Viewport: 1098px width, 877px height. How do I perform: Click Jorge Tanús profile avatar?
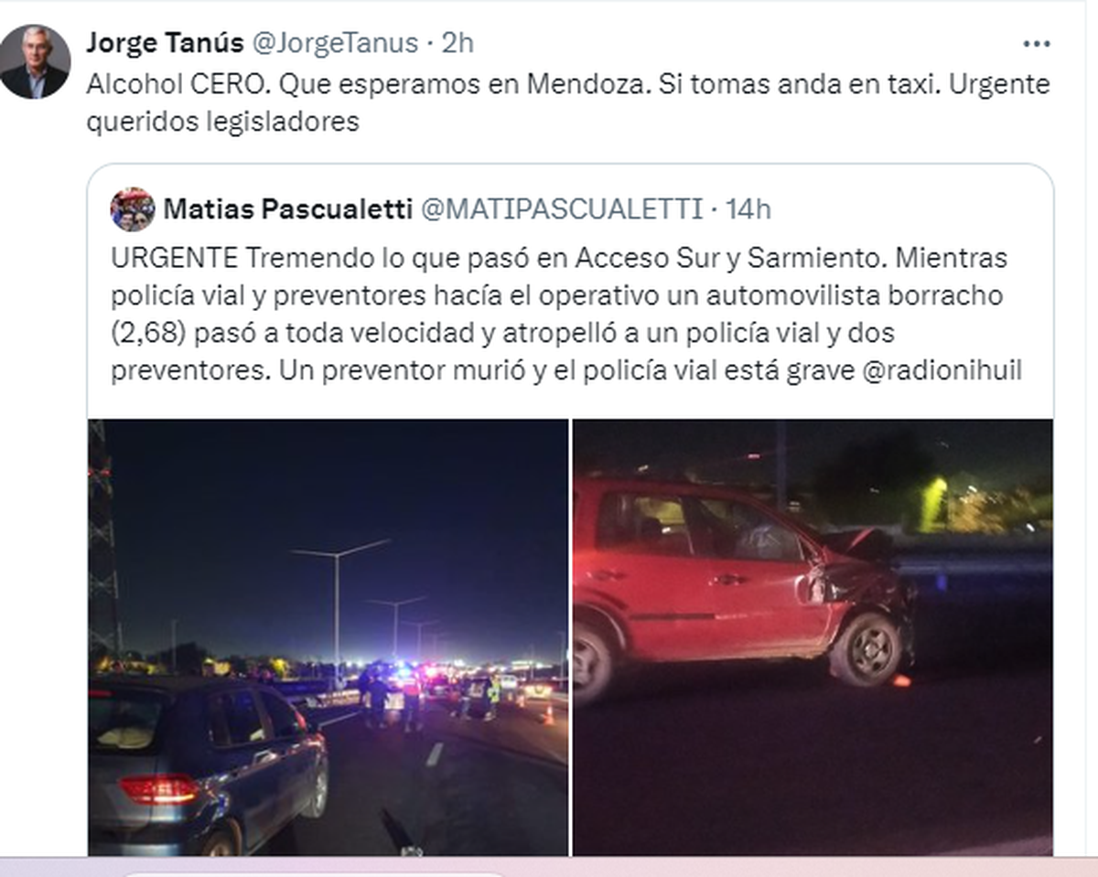pyautogui.click(x=35, y=61)
